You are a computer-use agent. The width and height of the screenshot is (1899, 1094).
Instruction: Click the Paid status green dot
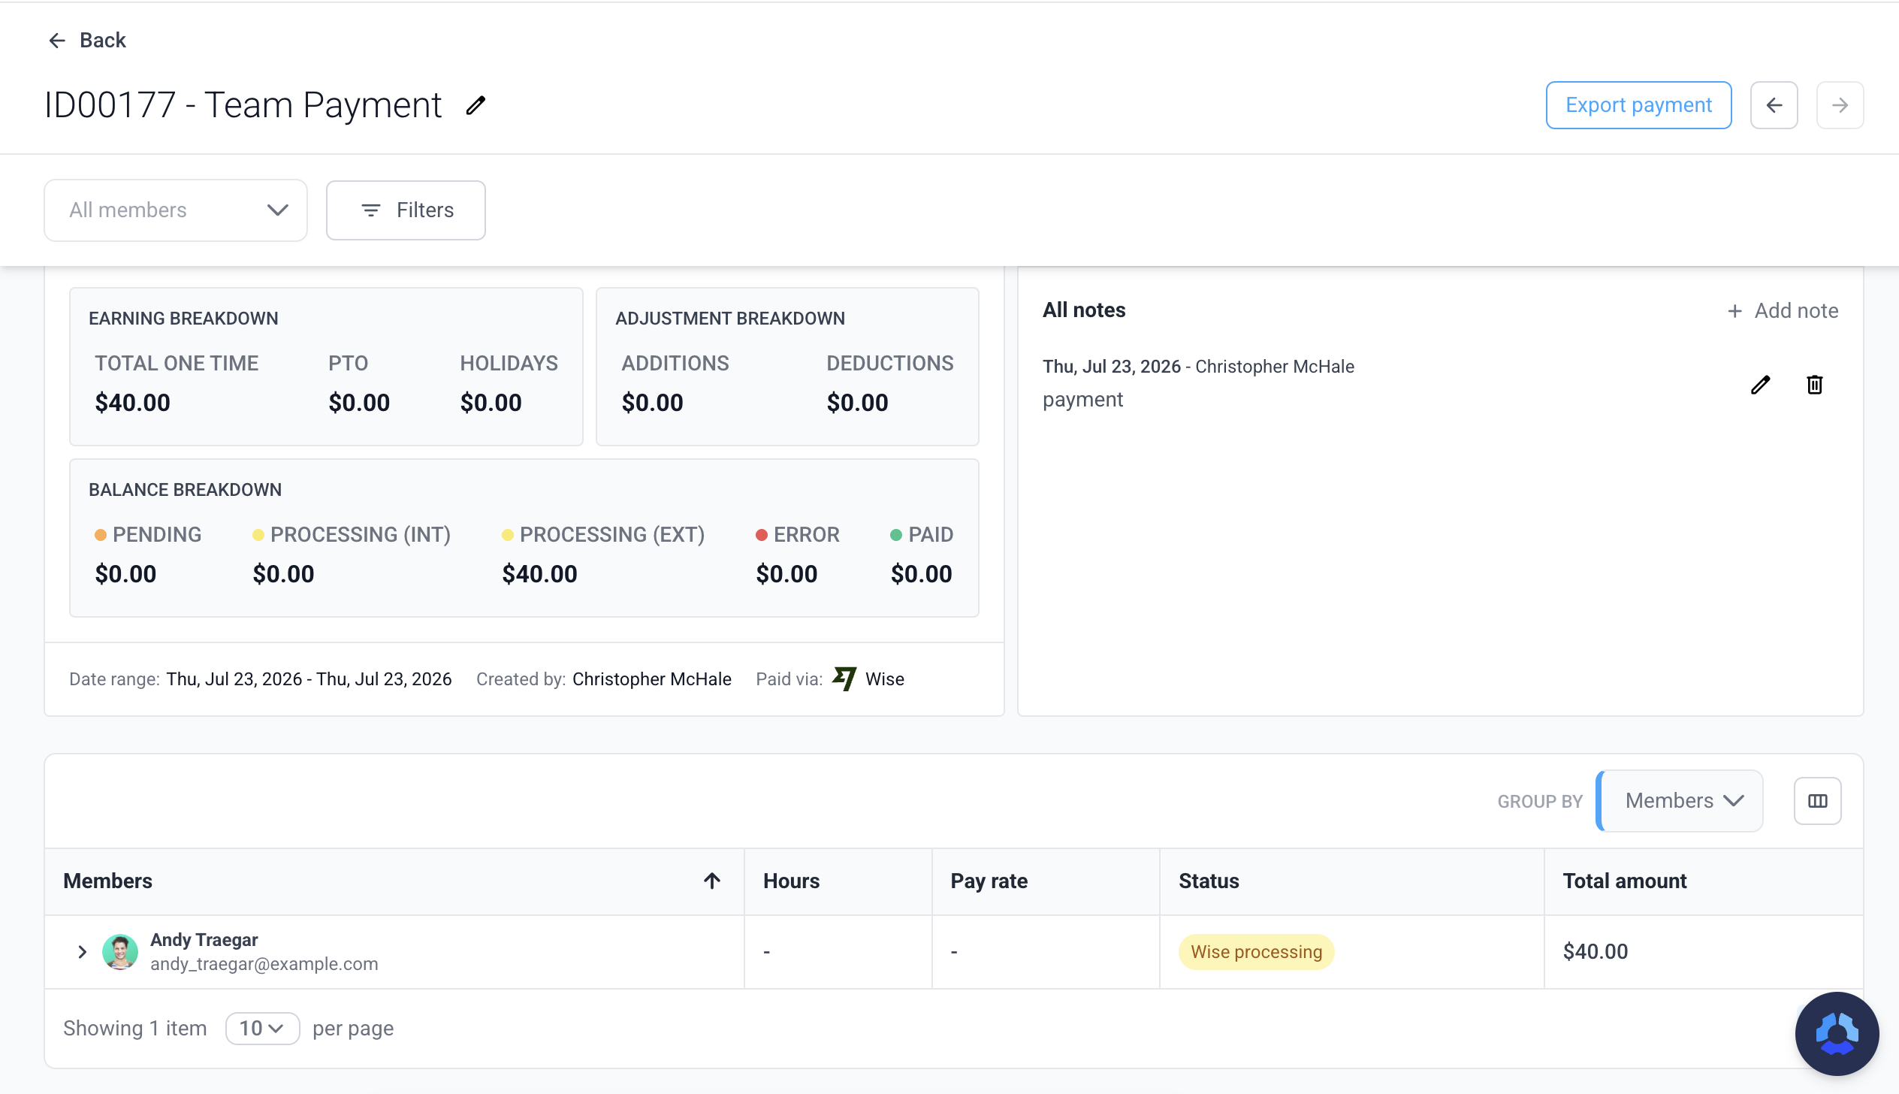click(x=895, y=535)
